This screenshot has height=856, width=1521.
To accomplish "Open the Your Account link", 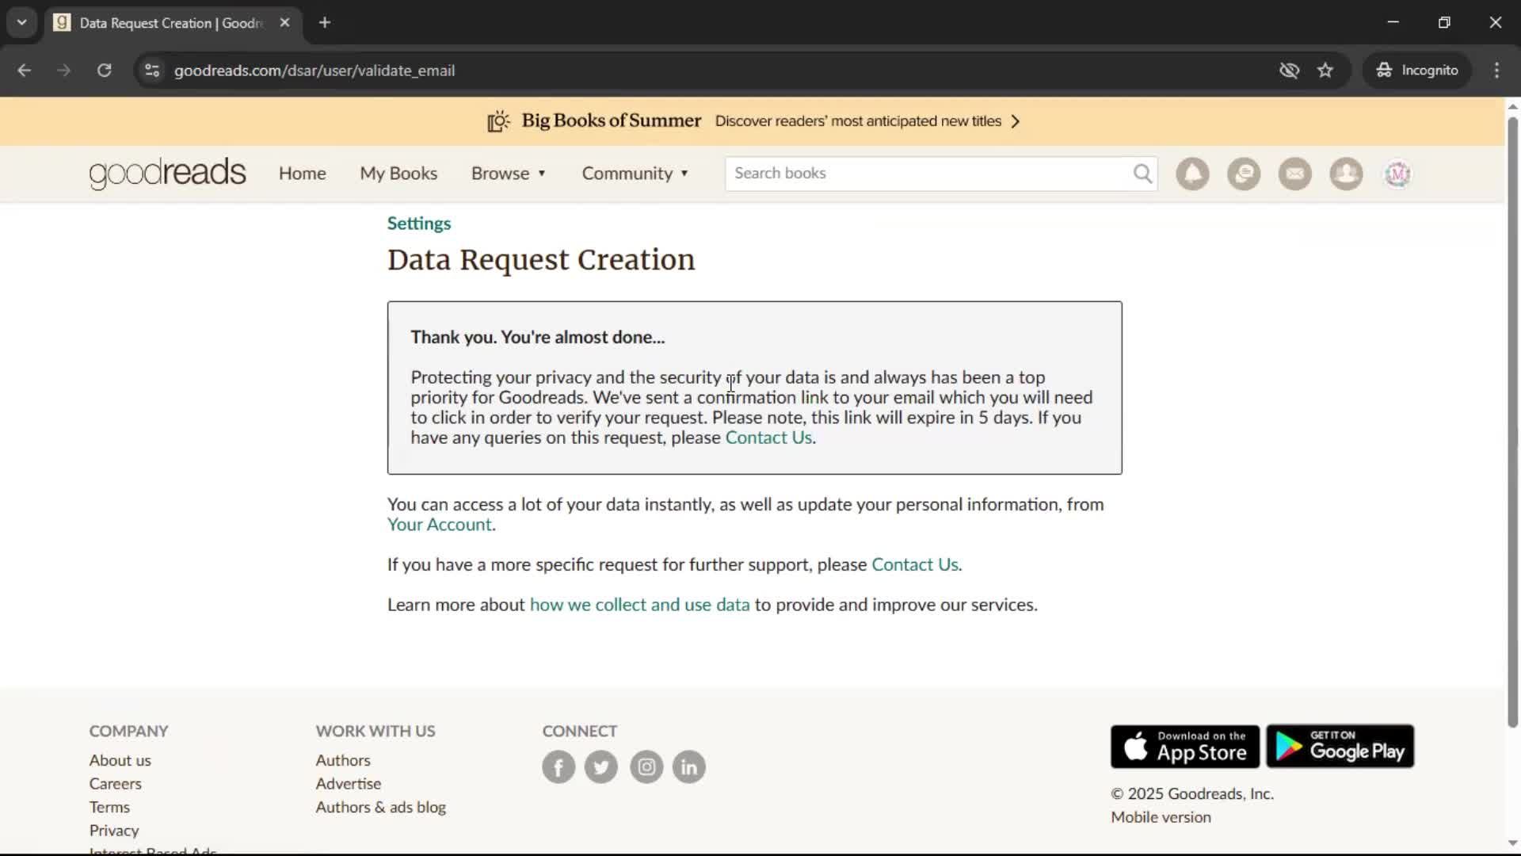I will coord(440,525).
